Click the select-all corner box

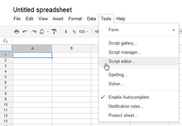click(x=6, y=48)
